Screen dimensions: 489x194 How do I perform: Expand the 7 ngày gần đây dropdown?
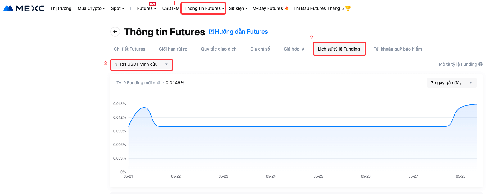pyautogui.click(x=451, y=83)
